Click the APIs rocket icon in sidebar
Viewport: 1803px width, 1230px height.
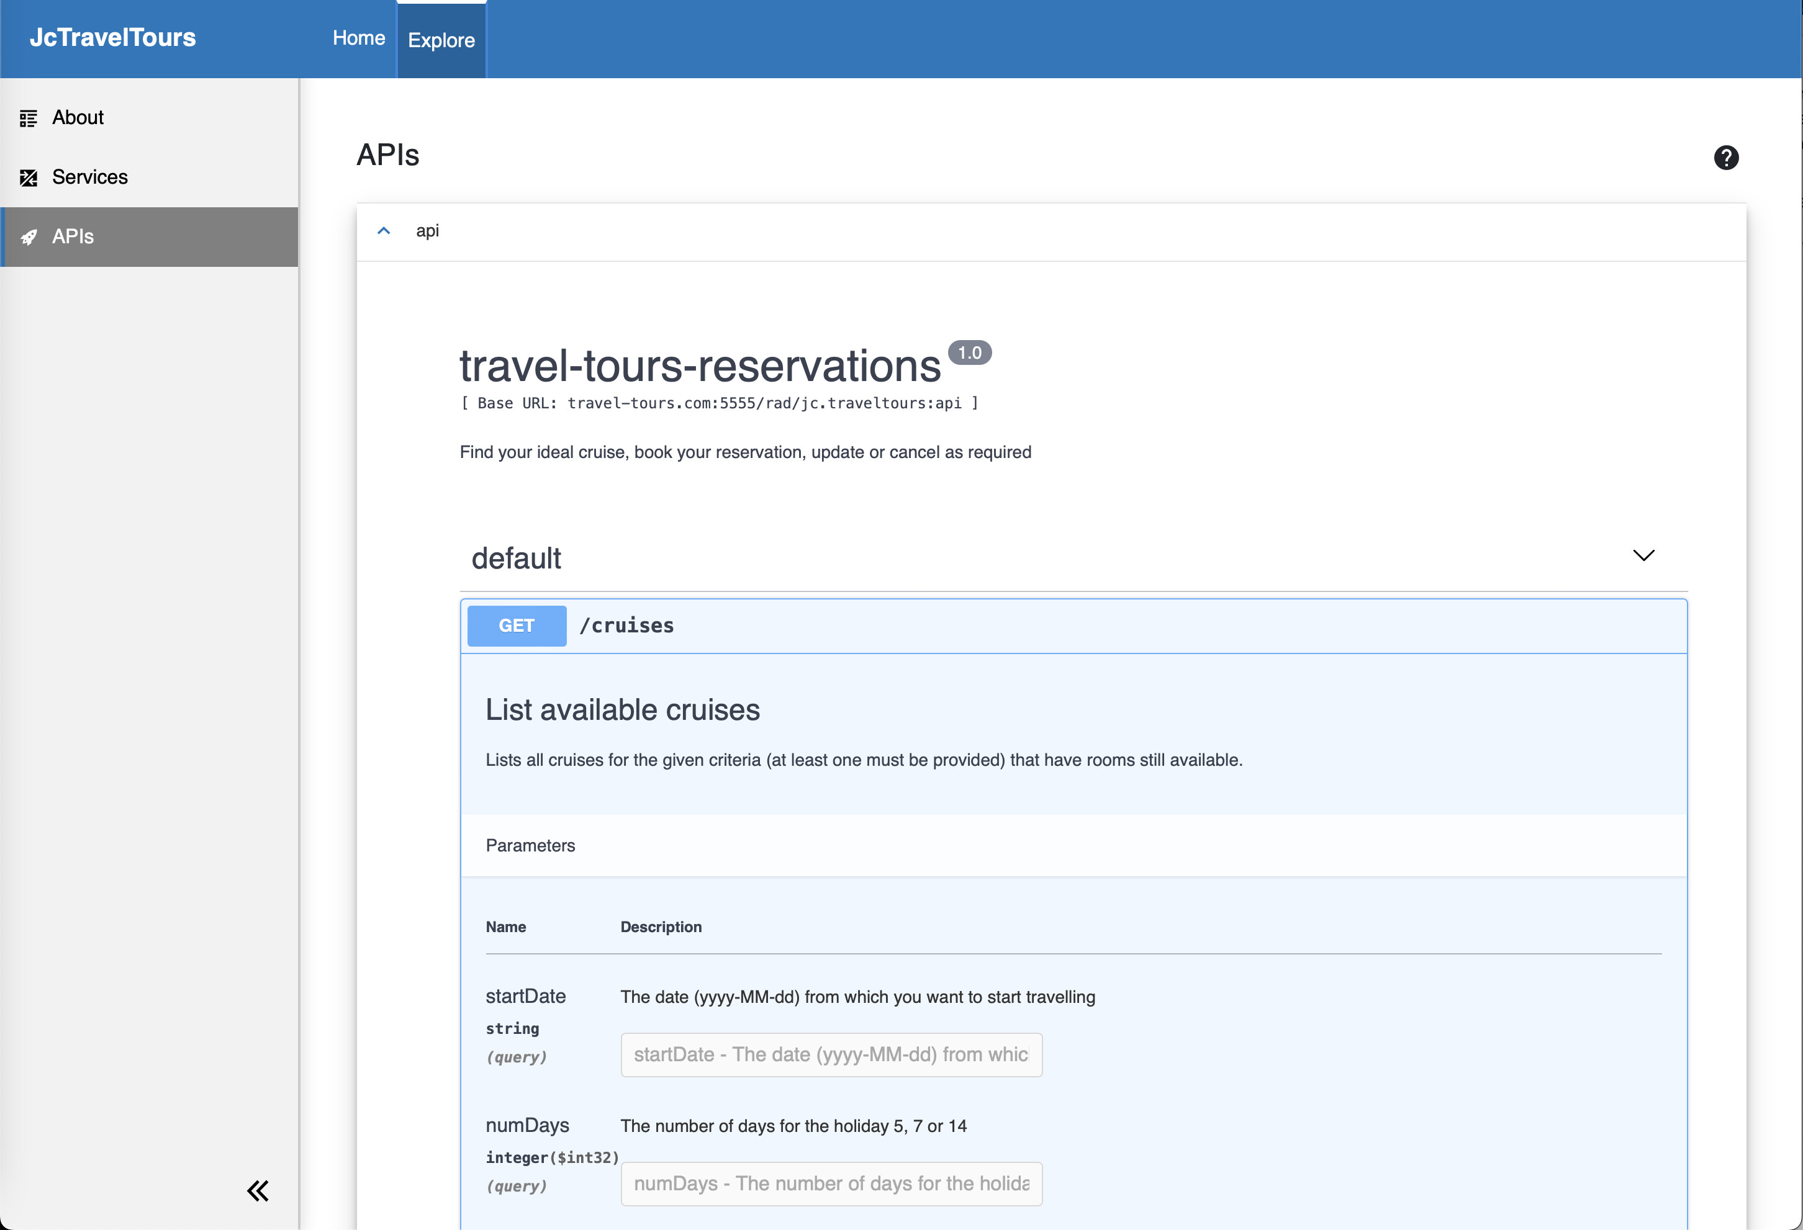pyautogui.click(x=29, y=237)
